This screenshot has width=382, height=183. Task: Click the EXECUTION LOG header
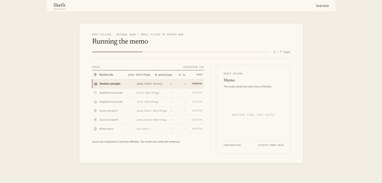coord(194,67)
